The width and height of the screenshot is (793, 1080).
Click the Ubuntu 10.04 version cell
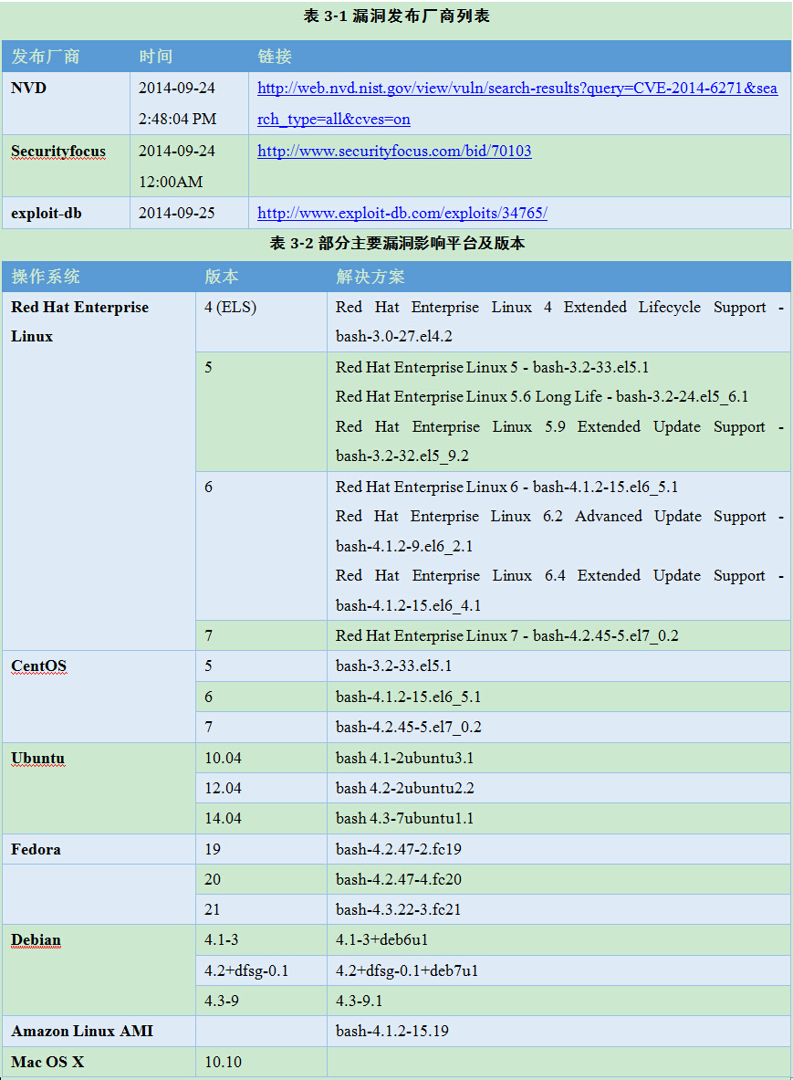(262, 758)
